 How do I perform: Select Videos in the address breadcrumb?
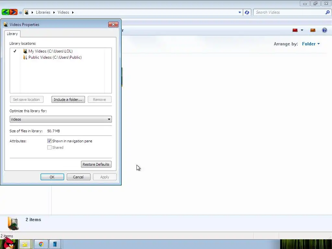pos(63,12)
